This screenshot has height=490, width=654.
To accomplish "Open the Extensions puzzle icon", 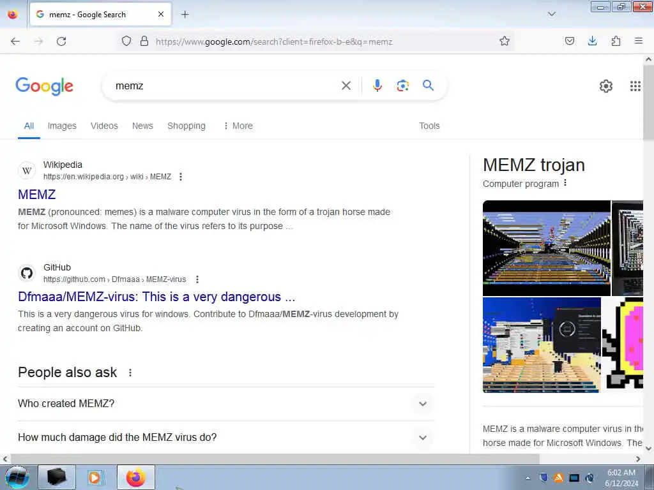I will [x=616, y=41].
